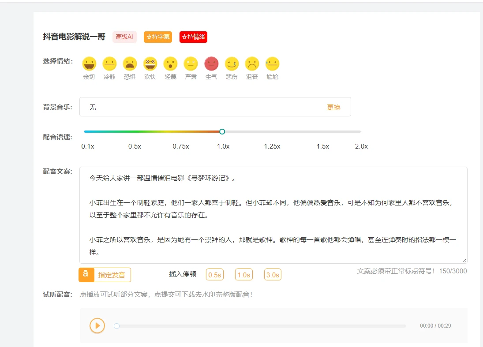Select the 沮丧 (depressed) emotion emoji
The height and width of the screenshot is (347, 483).
click(252, 64)
